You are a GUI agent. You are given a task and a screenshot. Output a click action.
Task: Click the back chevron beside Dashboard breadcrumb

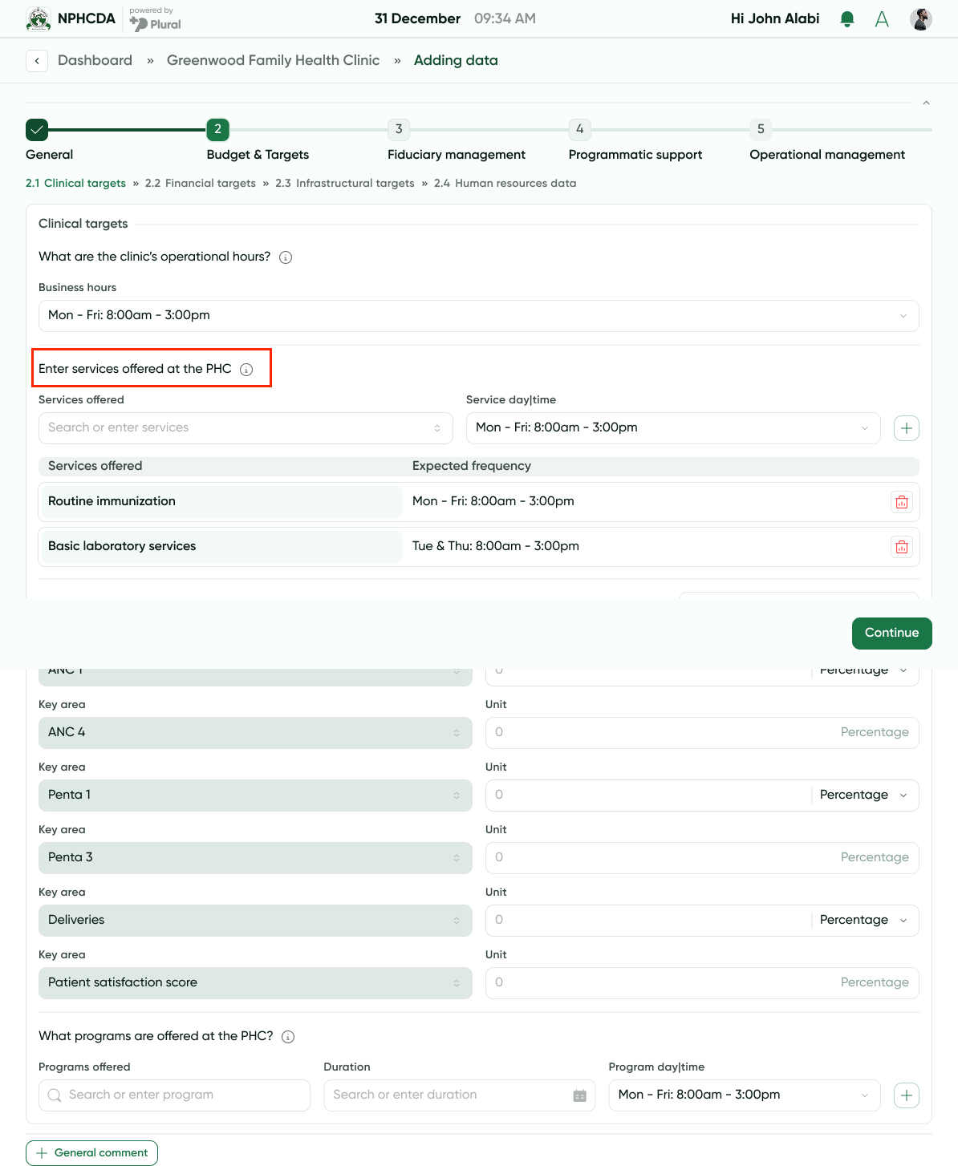pyautogui.click(x=37, y=60)
